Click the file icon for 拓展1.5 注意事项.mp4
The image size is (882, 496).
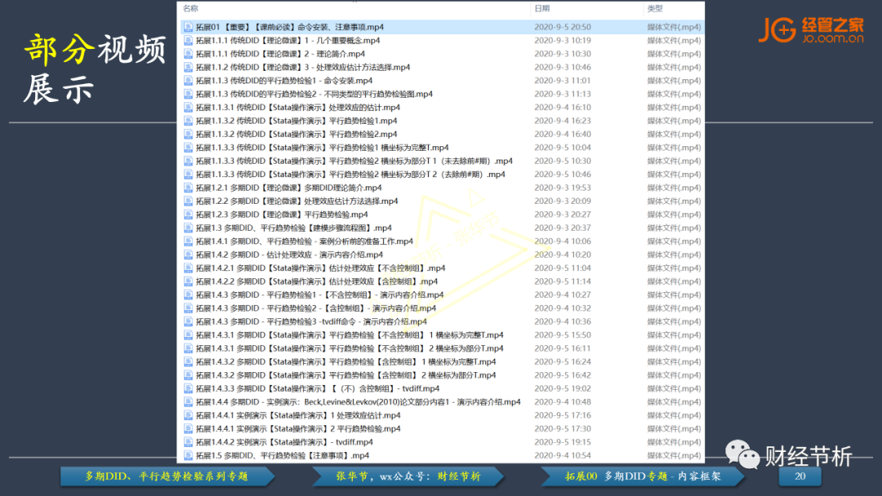189,455
